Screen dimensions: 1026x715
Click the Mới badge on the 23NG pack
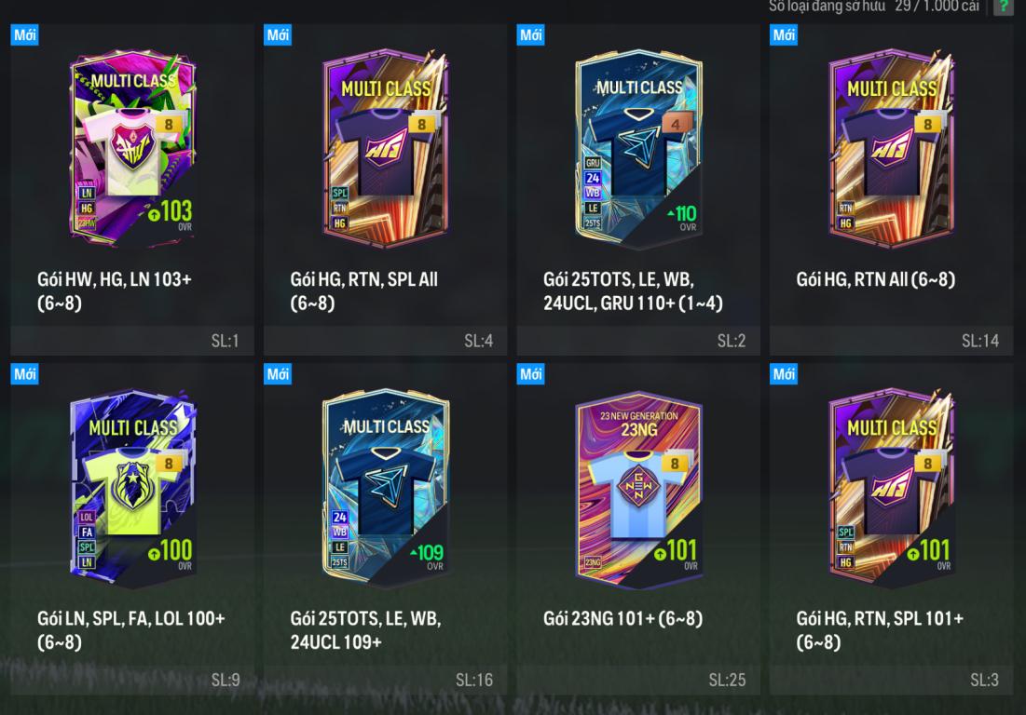(530, 374)
